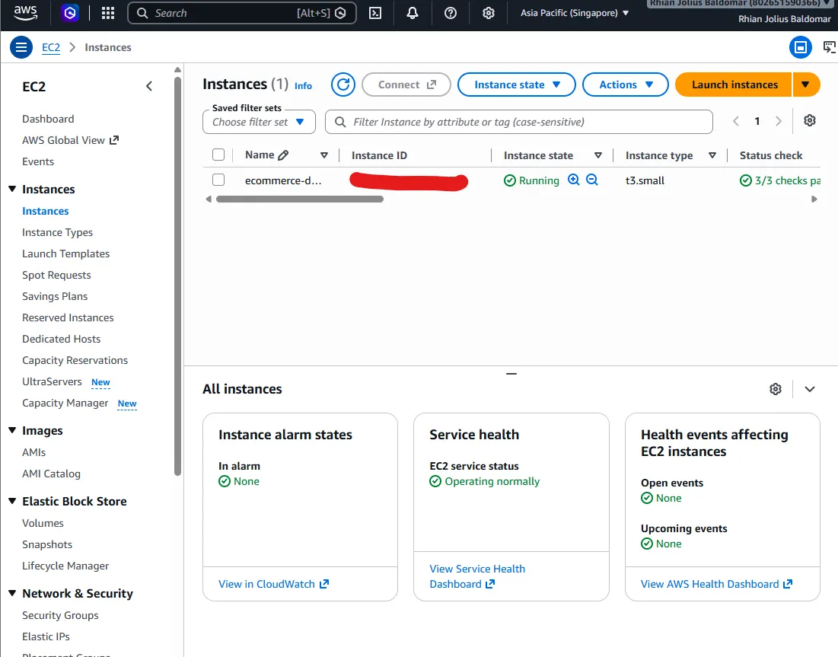Open View AWS Health Dashboard link
Viewport: 838px width, 657px height.
click(717, 585)
